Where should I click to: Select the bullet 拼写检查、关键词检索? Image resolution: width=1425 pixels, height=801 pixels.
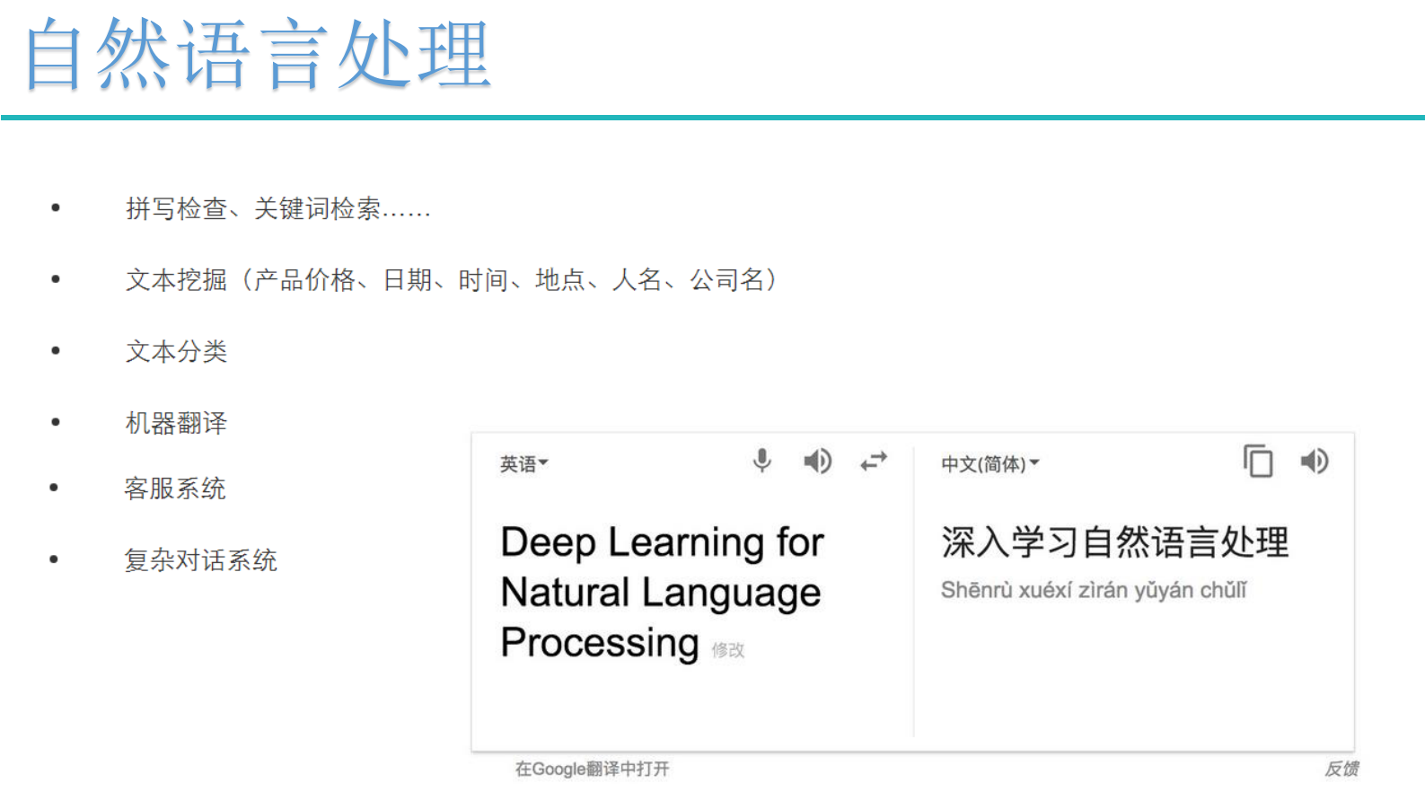click(x=277, y=209)
